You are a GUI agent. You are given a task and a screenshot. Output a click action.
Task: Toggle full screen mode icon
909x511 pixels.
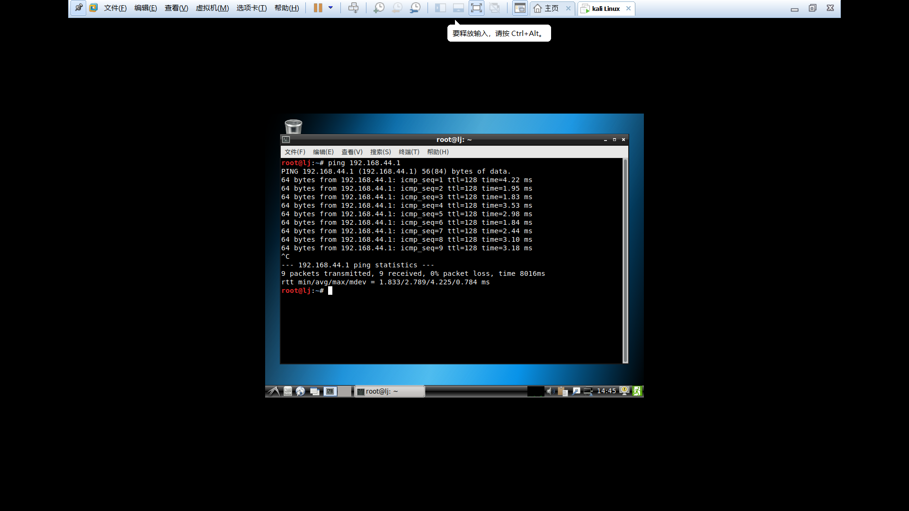[476, 8]
